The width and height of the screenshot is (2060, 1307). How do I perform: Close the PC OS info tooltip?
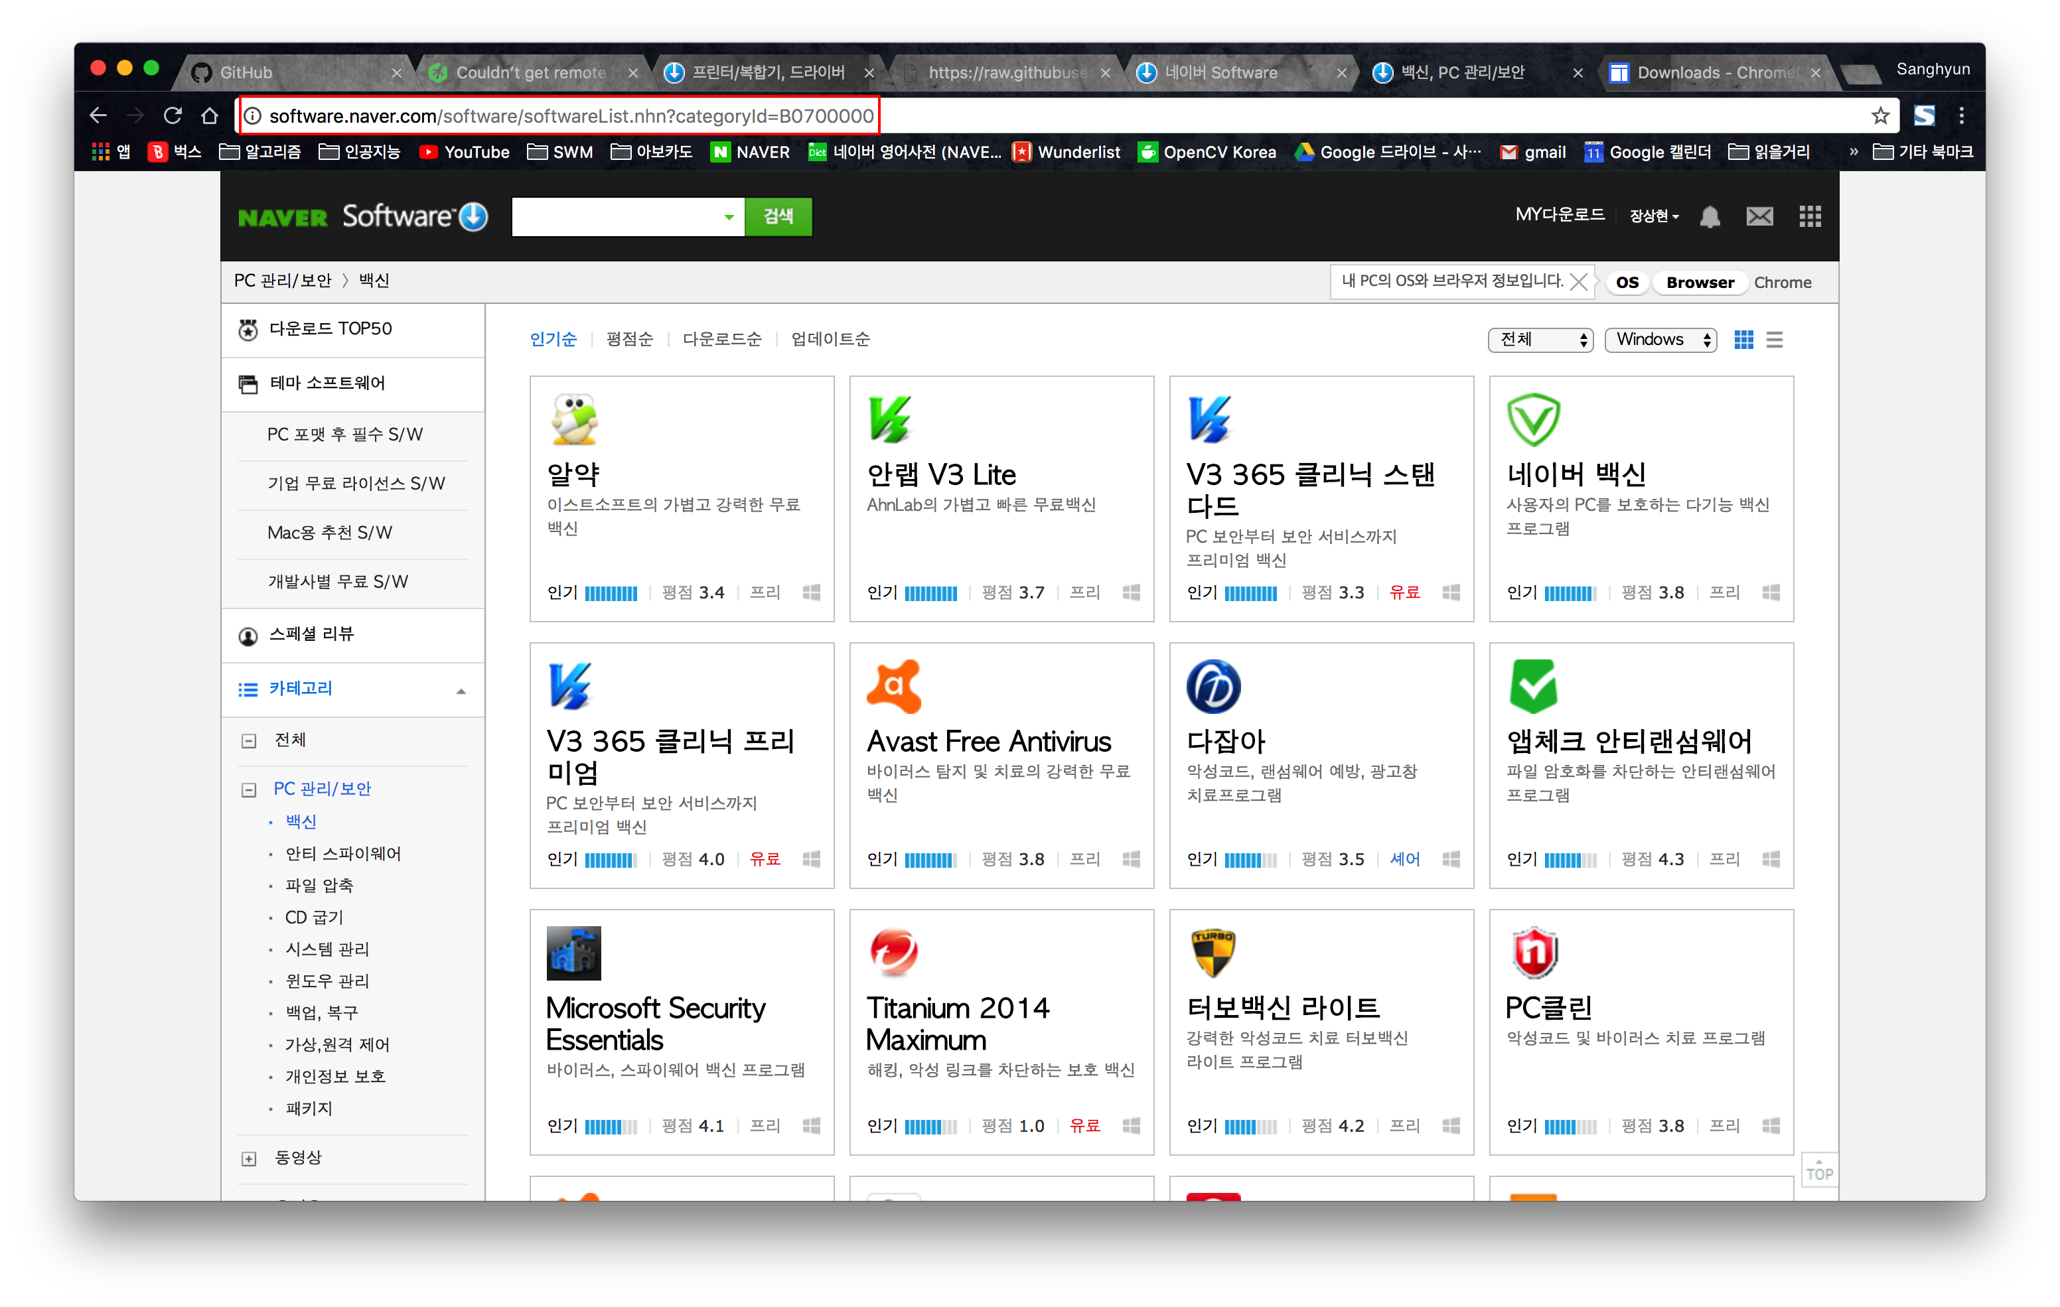click(1578, 281)
